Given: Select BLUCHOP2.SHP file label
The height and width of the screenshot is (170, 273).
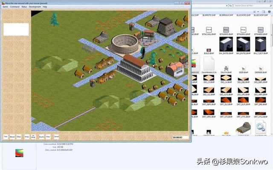Looking at the screenshot, I should (243, 15).
